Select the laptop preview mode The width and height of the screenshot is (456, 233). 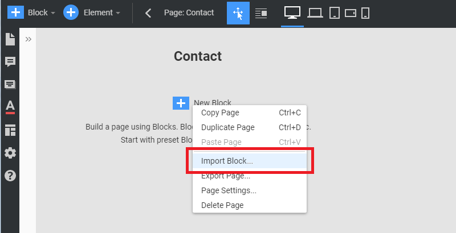point(315,13)
